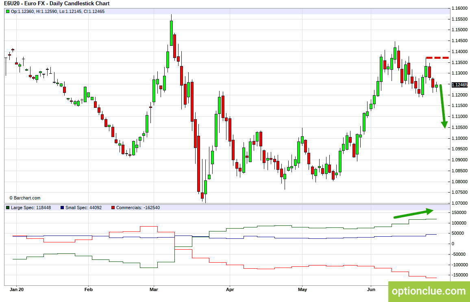Select the Hi:1.12590 high value text
Image resolution: width=470 pixels, height=302 pixels.
click(46, 12)
